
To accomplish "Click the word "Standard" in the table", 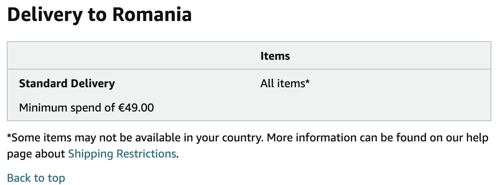I will coord(43,84).
